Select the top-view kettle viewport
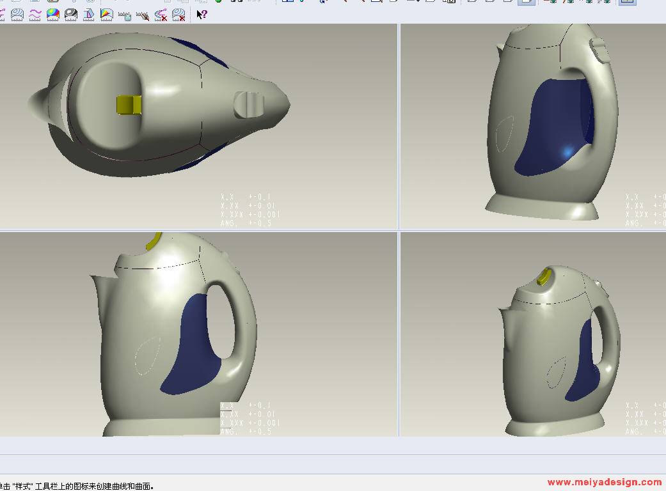The image size is (666, 491). coord(198,126)
